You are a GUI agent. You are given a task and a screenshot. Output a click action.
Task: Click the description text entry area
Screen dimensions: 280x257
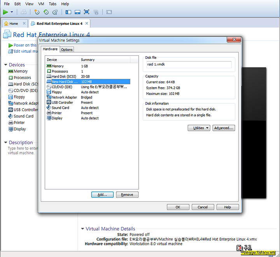[23, 150]
